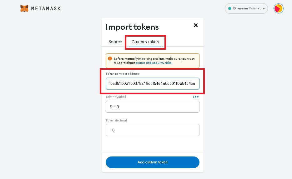Click the orange warning info icon
Viewport: 292px width, 179px height.
(110, 59)
